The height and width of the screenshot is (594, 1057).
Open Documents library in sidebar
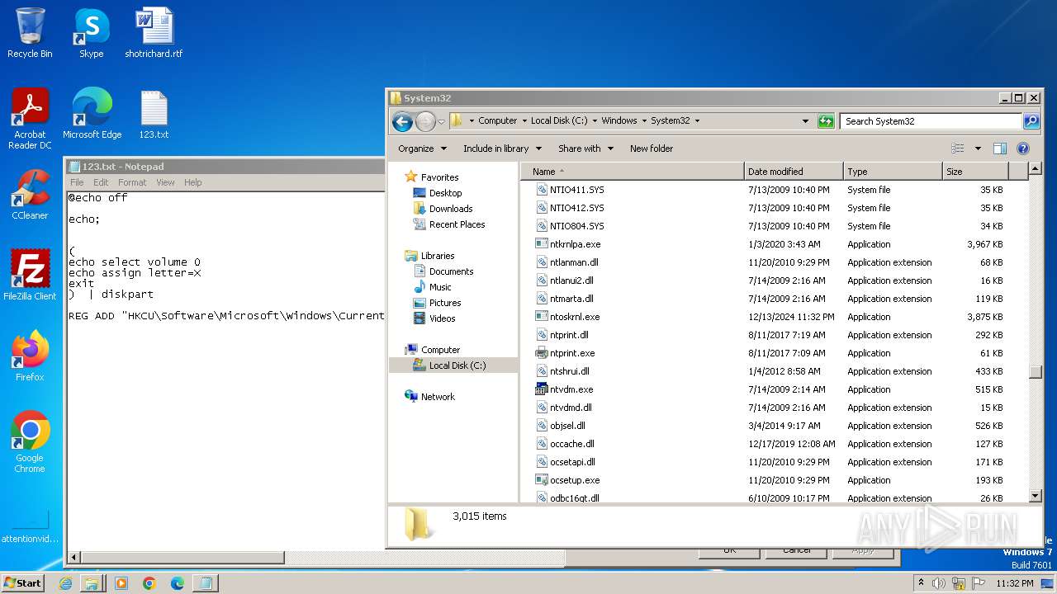[x=451, y=271]
